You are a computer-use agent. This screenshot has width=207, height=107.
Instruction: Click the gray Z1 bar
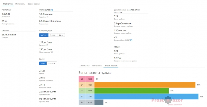tap(99, 102)
